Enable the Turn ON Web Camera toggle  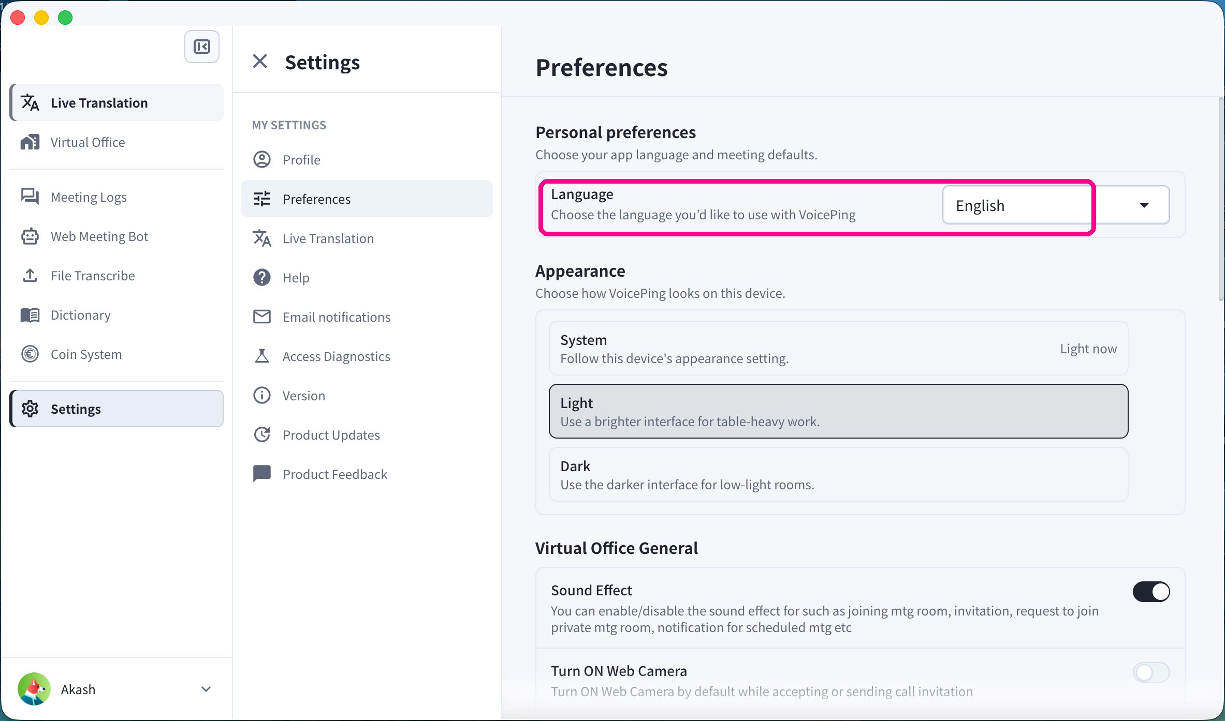point(1151,672)
